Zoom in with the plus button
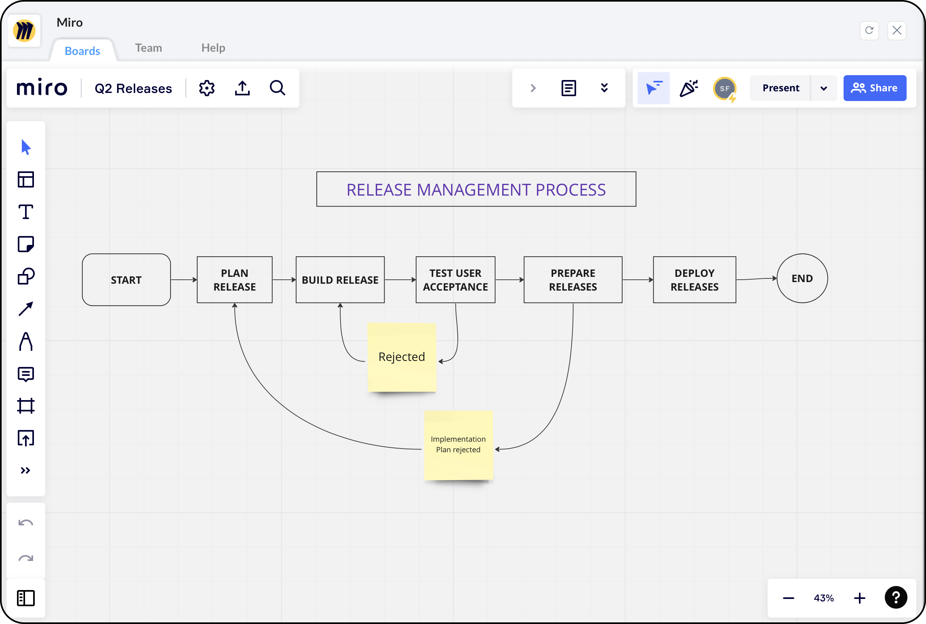This screenshot has height=624, width=926. coord(859,598)
